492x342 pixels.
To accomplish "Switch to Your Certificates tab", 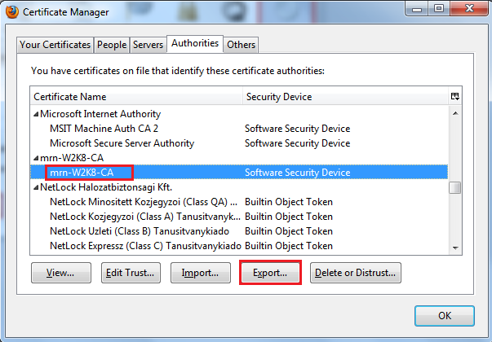I will (55, 45).
